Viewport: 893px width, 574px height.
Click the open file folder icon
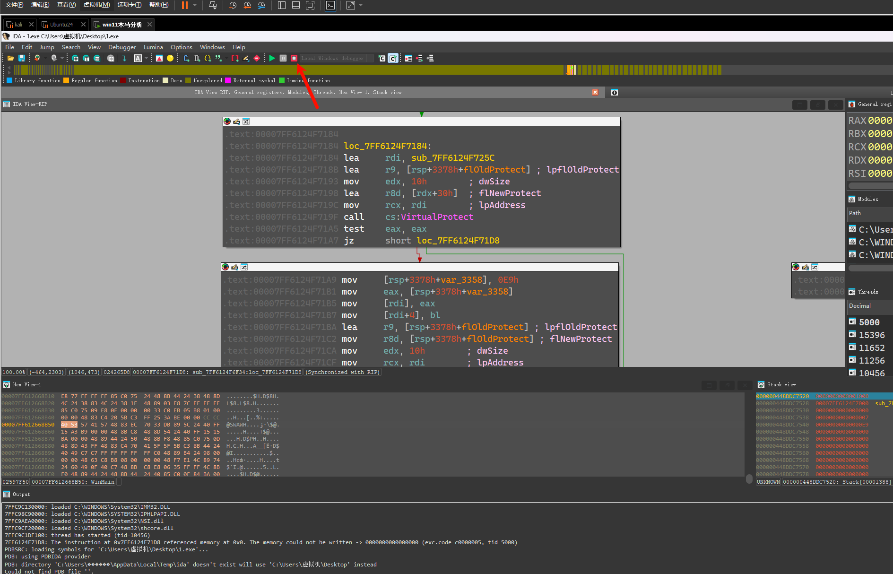pos(10,58)
